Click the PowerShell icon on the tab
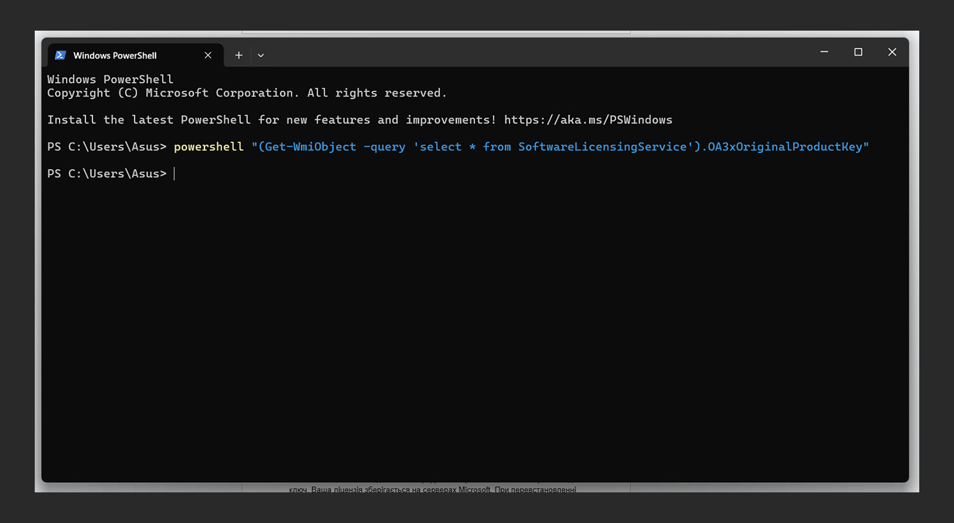The image size is (954, 523). pyautogui.click(x=60, y=55)
